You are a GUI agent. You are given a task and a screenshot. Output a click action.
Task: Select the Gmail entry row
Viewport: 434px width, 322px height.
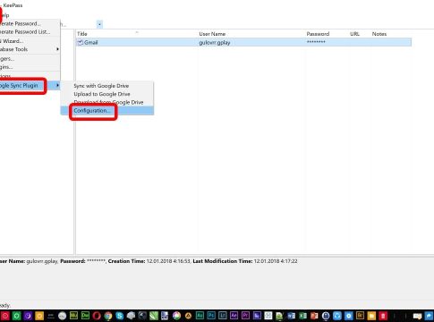click(243, 42)
